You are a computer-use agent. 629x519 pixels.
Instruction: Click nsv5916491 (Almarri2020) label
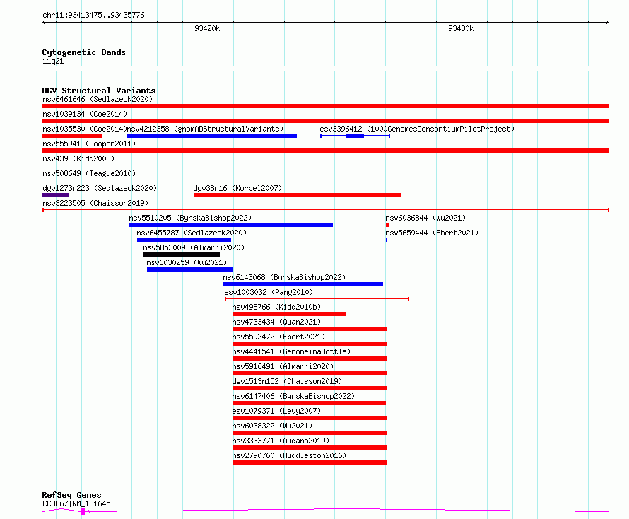click(283, 366)
